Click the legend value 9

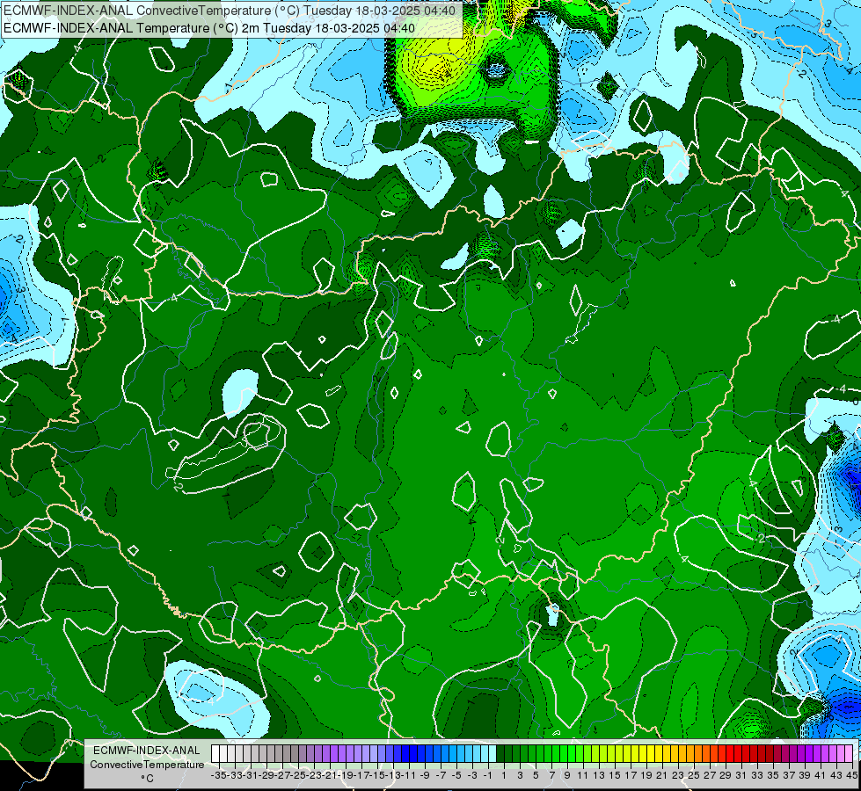tap(567, 776)
